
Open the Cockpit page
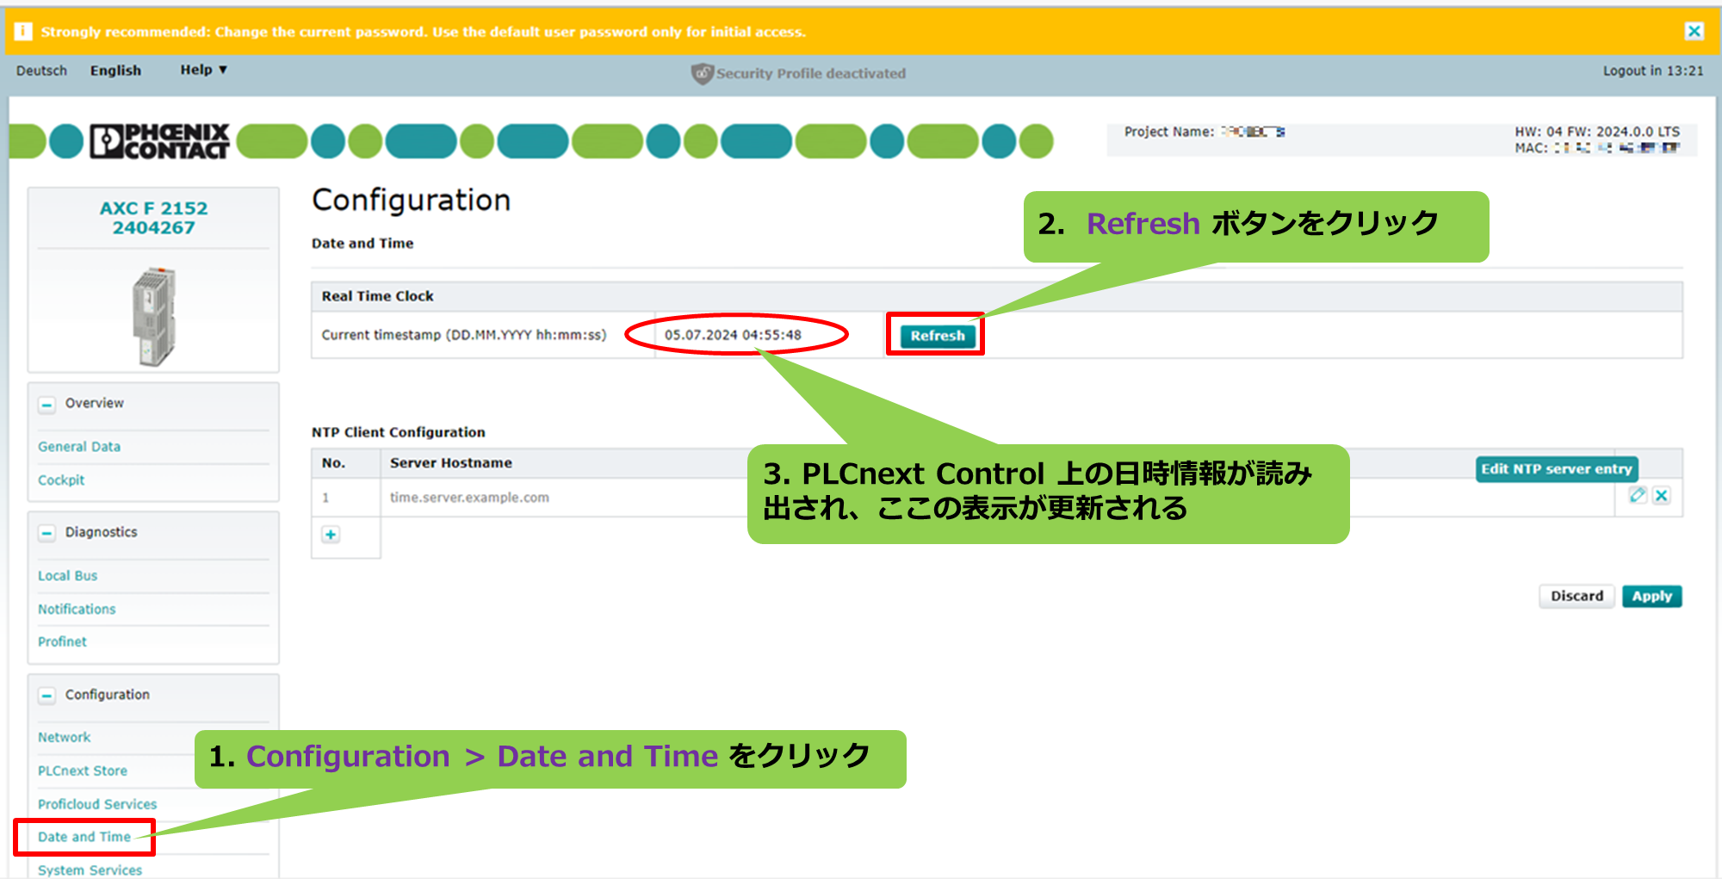[61, 480]
